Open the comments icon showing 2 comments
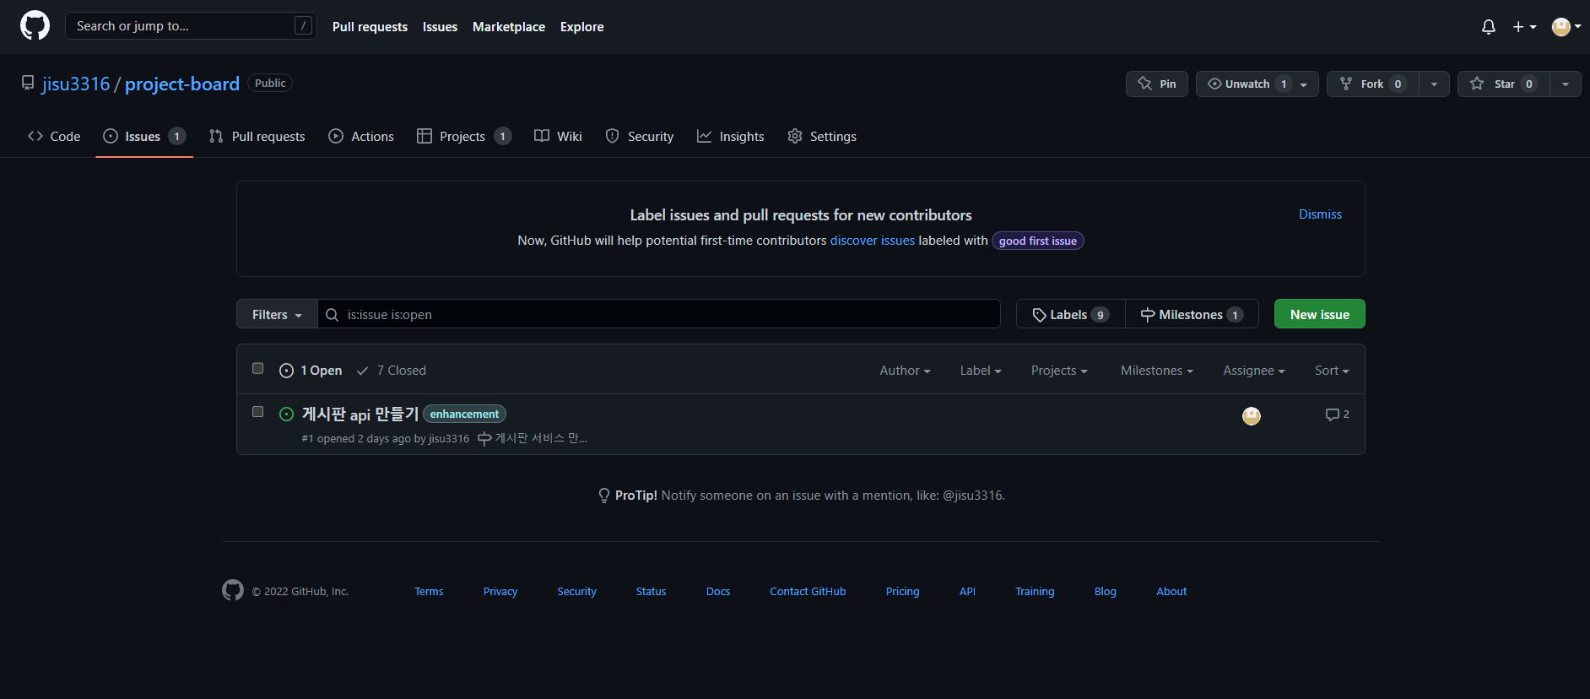This screenshot has height=699, width=1590. [1337, 415]
